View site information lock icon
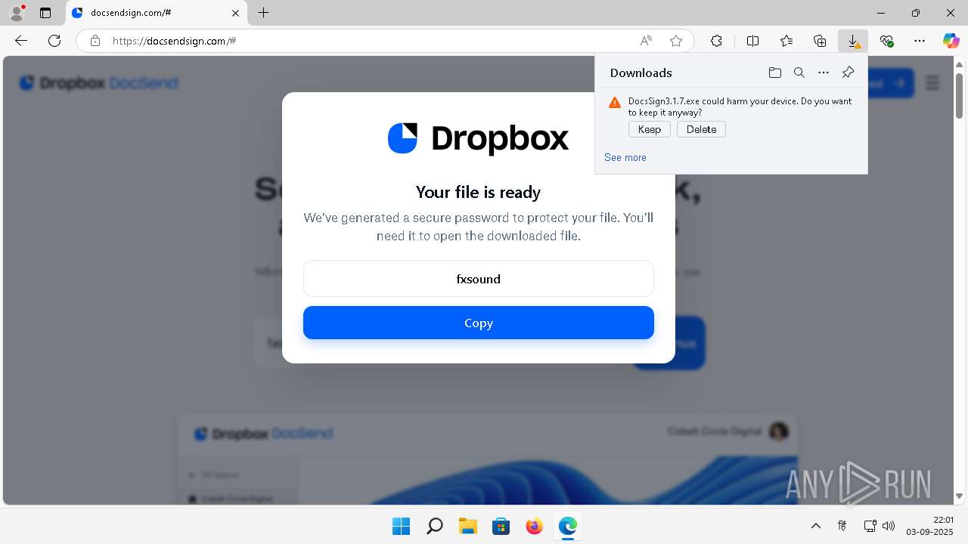 pos(95,41)
